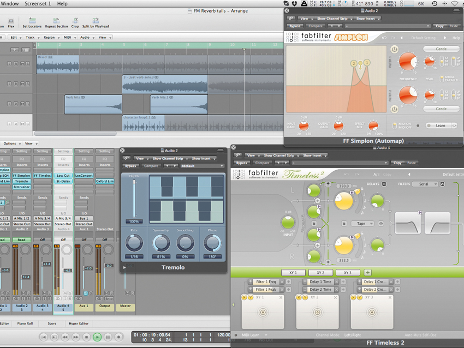Toggle Filter 1 power button in Simplon
This screenshot has width=464, height=348.
(x=394, y=49)
